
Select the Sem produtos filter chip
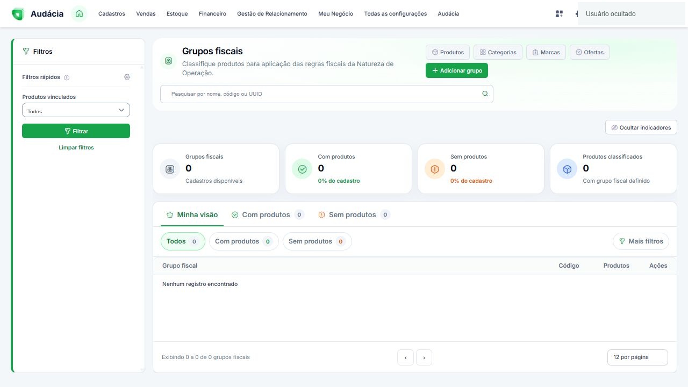click(317, 241)
